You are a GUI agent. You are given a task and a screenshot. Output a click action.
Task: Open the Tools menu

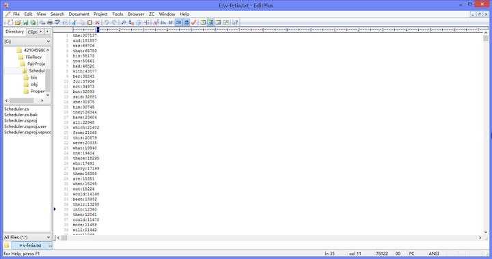tap(118, 14)
